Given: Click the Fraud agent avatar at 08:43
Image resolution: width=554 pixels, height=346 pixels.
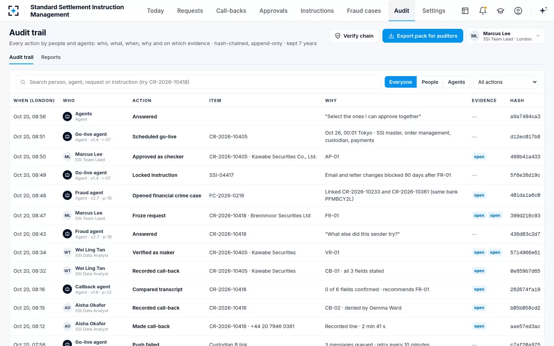Looking at the screenshot, I should tap(67, 234).
